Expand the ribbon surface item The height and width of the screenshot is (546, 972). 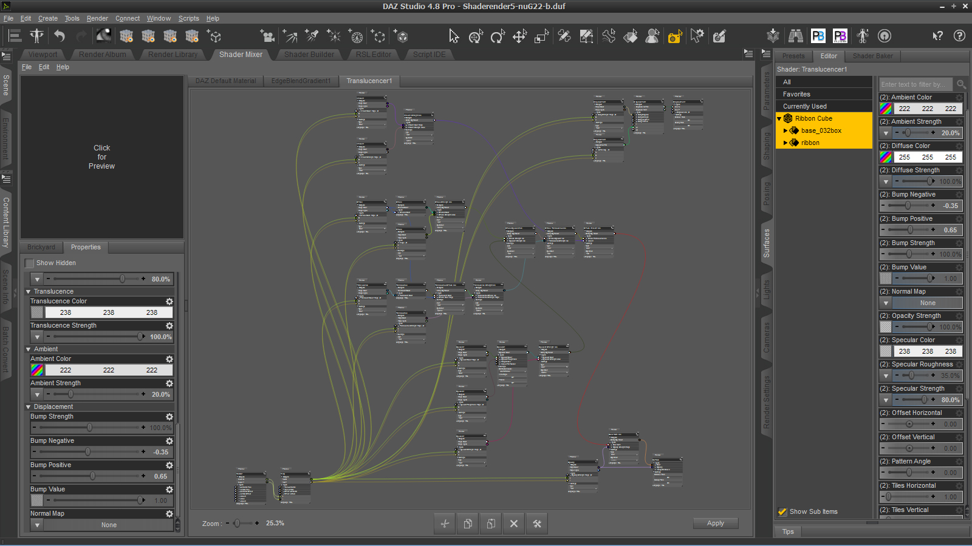[x=785, y=143]
